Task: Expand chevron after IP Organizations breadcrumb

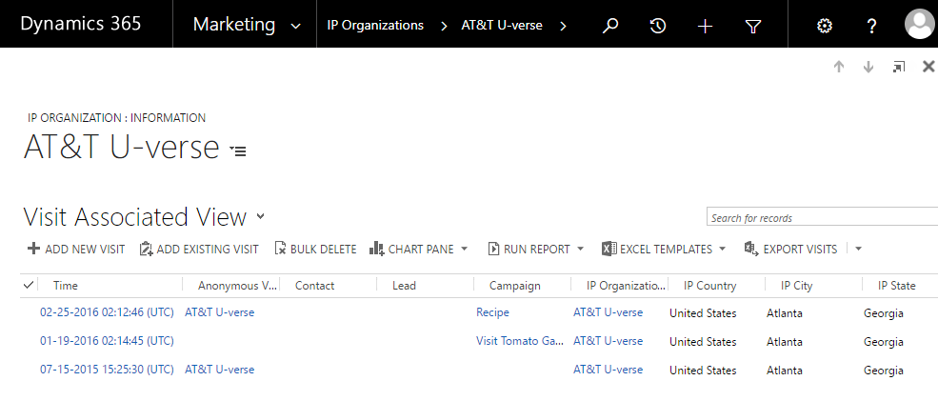Action: [x=444, y=26]
